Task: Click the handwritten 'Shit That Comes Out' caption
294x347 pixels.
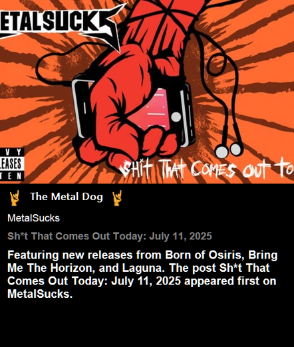Action: pos(207,170)
